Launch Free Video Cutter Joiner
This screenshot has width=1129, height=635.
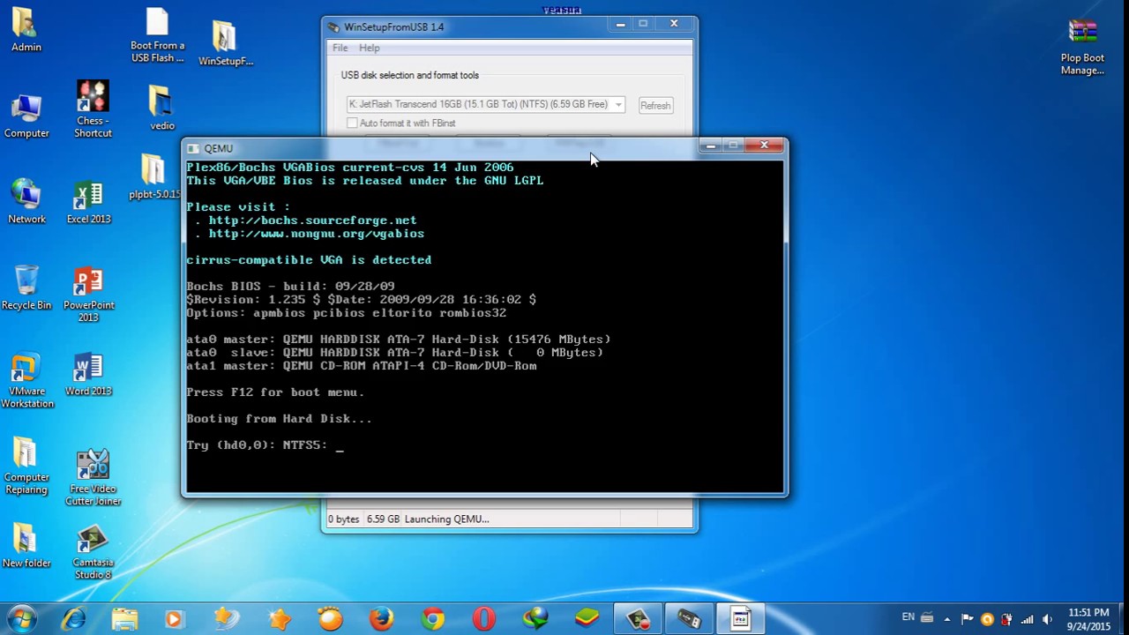coord(93,478)
